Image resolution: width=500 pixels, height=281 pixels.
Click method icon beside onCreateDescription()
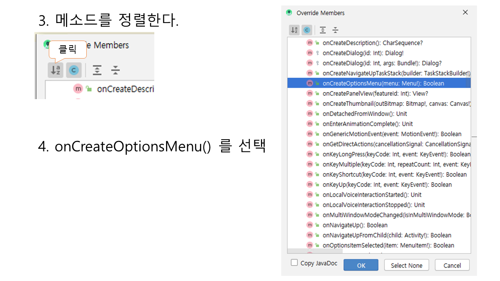[x=310, y=43]
